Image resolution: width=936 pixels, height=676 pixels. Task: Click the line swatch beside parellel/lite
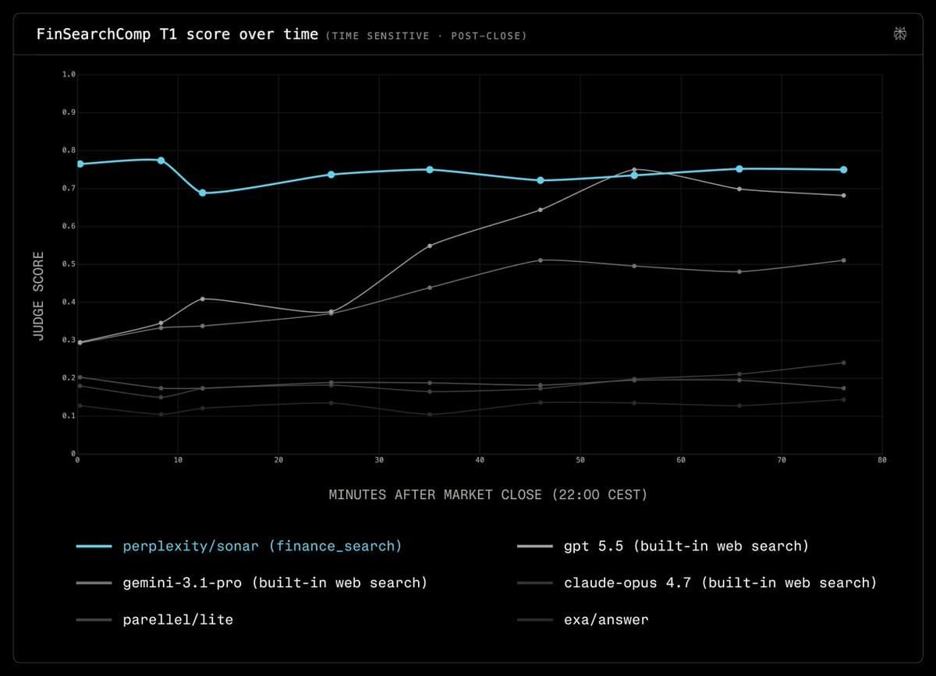pos(94,620)
